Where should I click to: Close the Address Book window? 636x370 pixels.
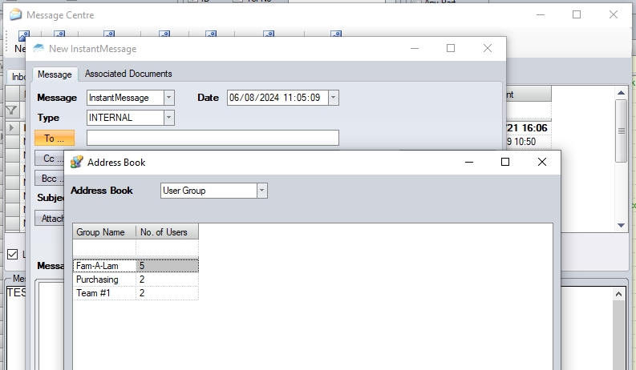[542, 162]
